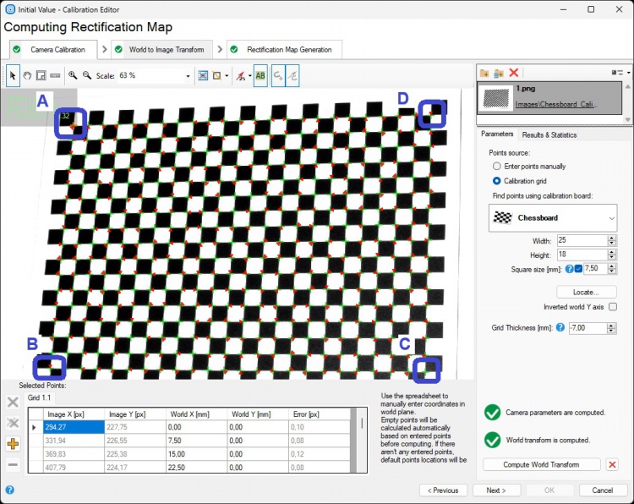
Task: Click the ruler measure tool icon
Action: (55, 75)
